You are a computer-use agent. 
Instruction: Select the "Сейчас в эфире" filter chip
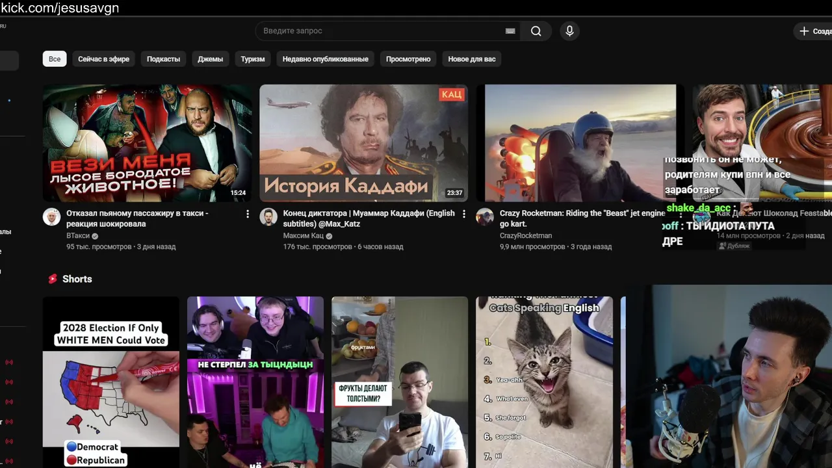[104, 59]
